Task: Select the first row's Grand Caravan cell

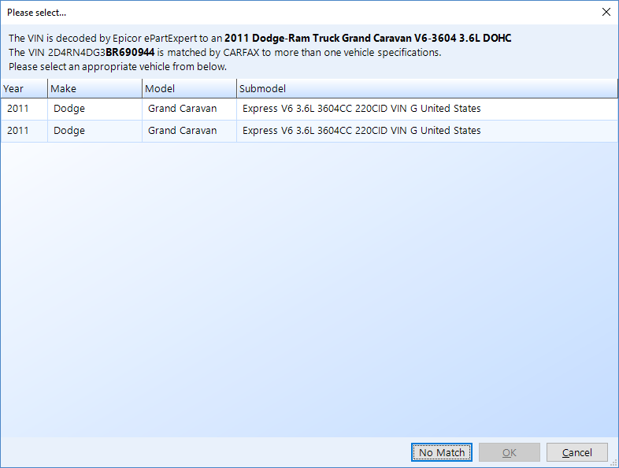Action: click(190, 109)
